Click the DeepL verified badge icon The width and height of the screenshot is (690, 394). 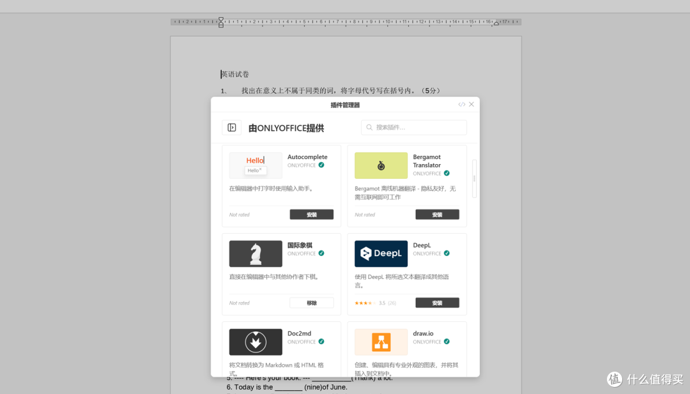tap(447, 254)
